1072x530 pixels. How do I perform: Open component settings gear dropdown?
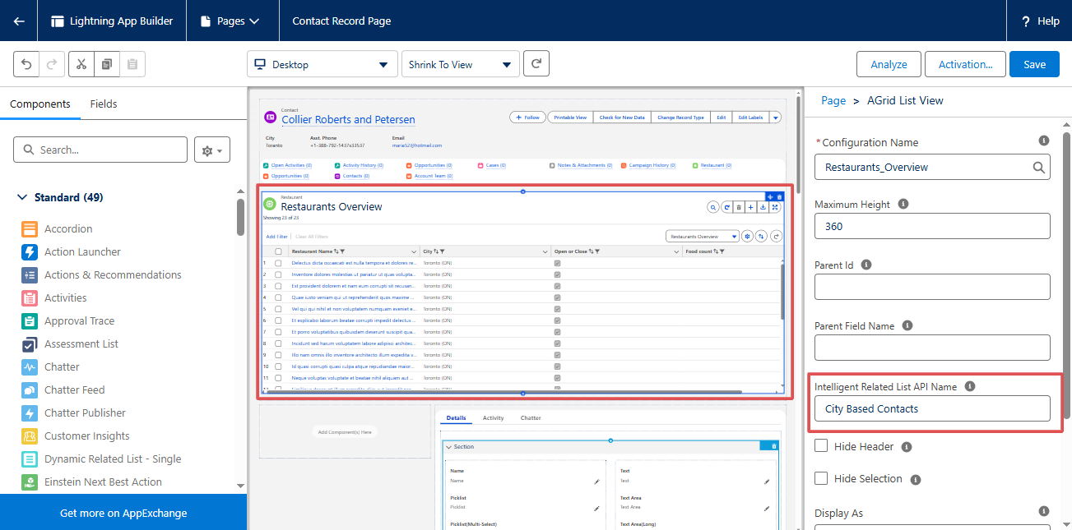tap(212, 150)
